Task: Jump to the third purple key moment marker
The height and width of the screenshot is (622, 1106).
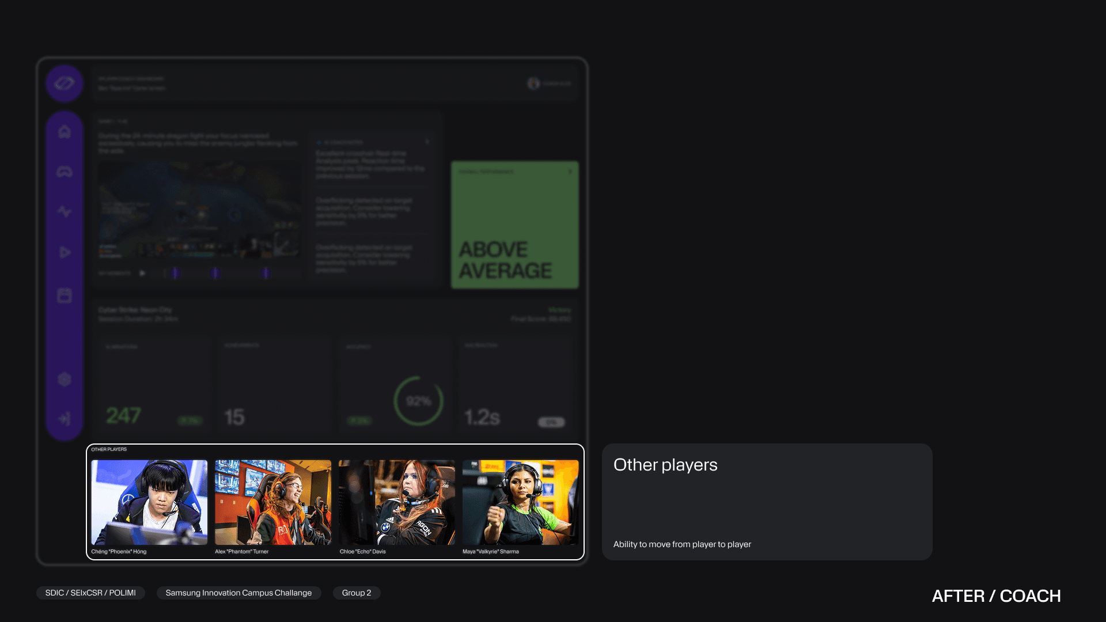Action: coord(266,273)
